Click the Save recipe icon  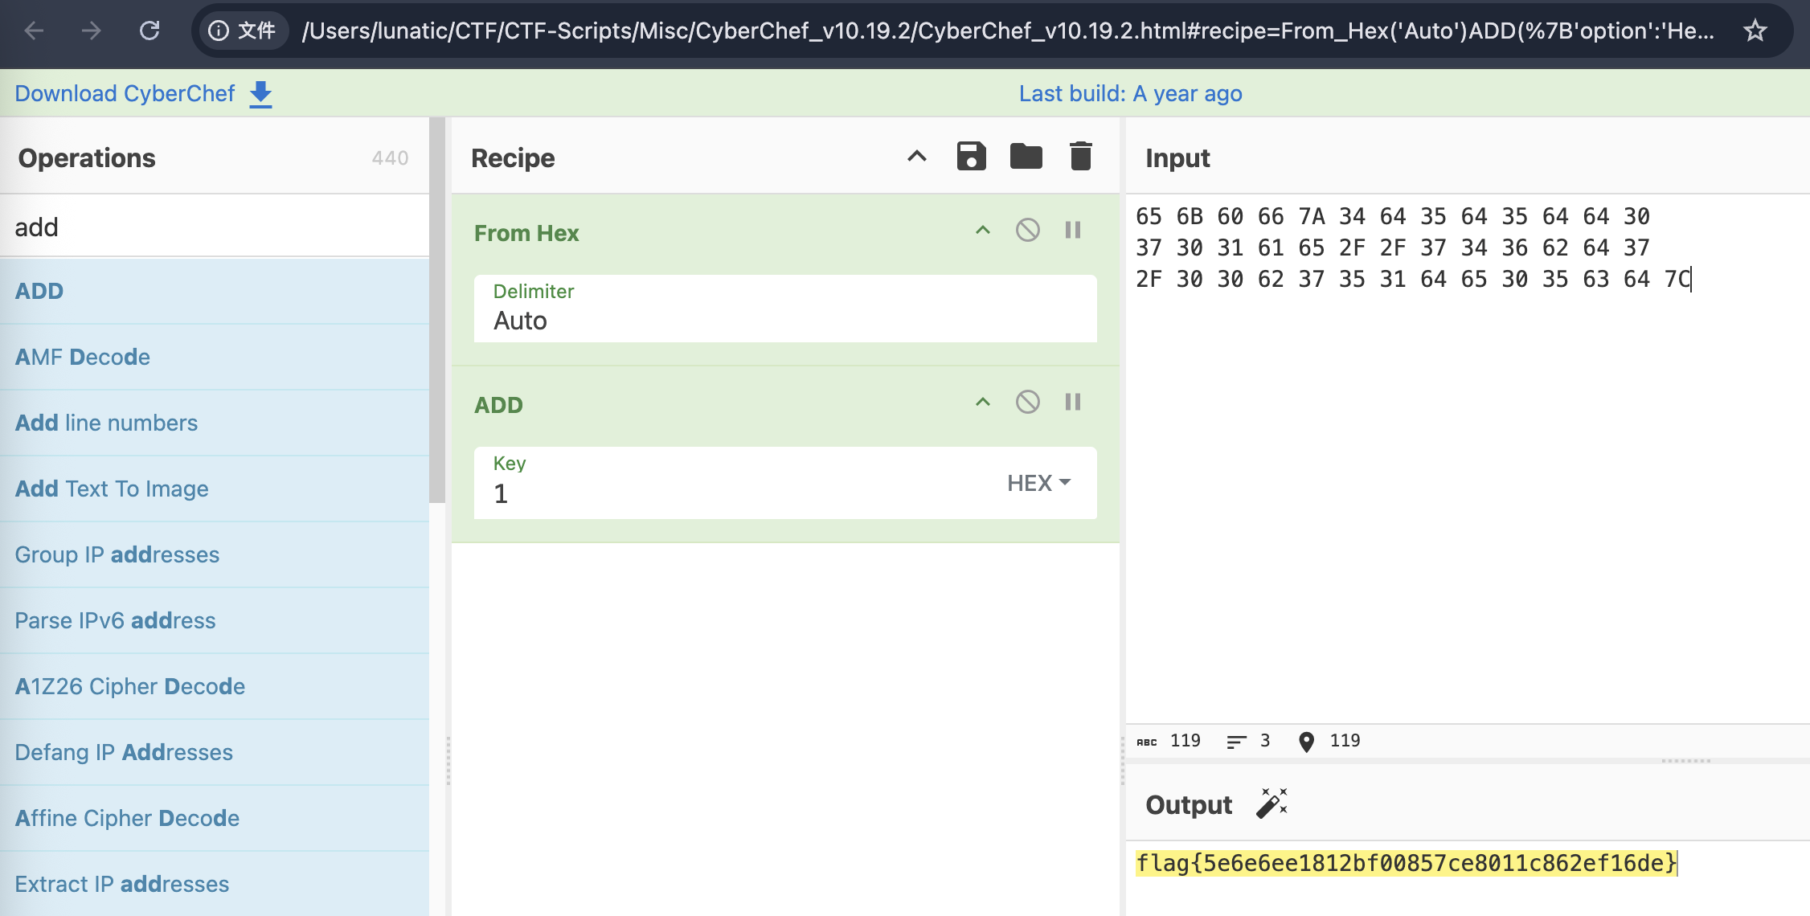[971, 157]
